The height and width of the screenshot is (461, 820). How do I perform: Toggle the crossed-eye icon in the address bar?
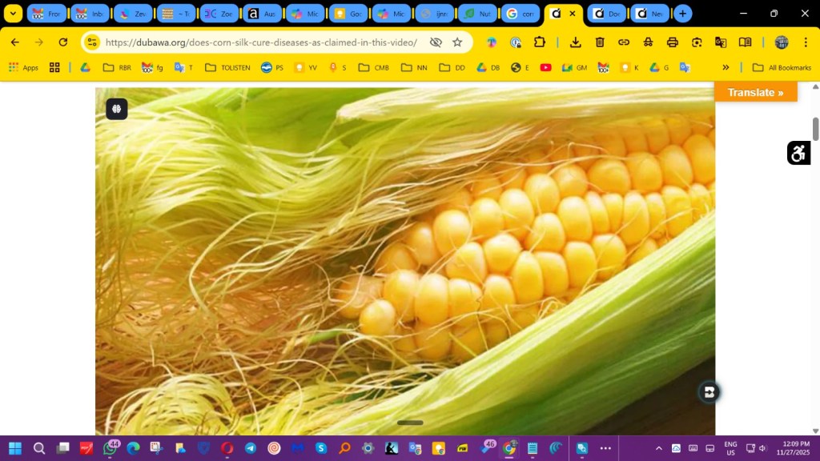436,42
